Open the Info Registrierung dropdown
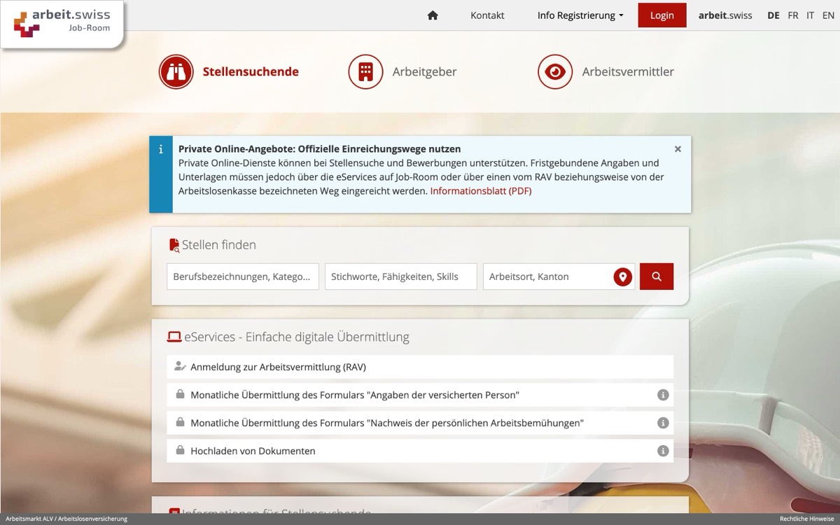The image size is (840, 525). pyautogui.click(x=580, y=15)
